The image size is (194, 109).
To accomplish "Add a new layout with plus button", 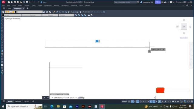I will coord(33,101).
